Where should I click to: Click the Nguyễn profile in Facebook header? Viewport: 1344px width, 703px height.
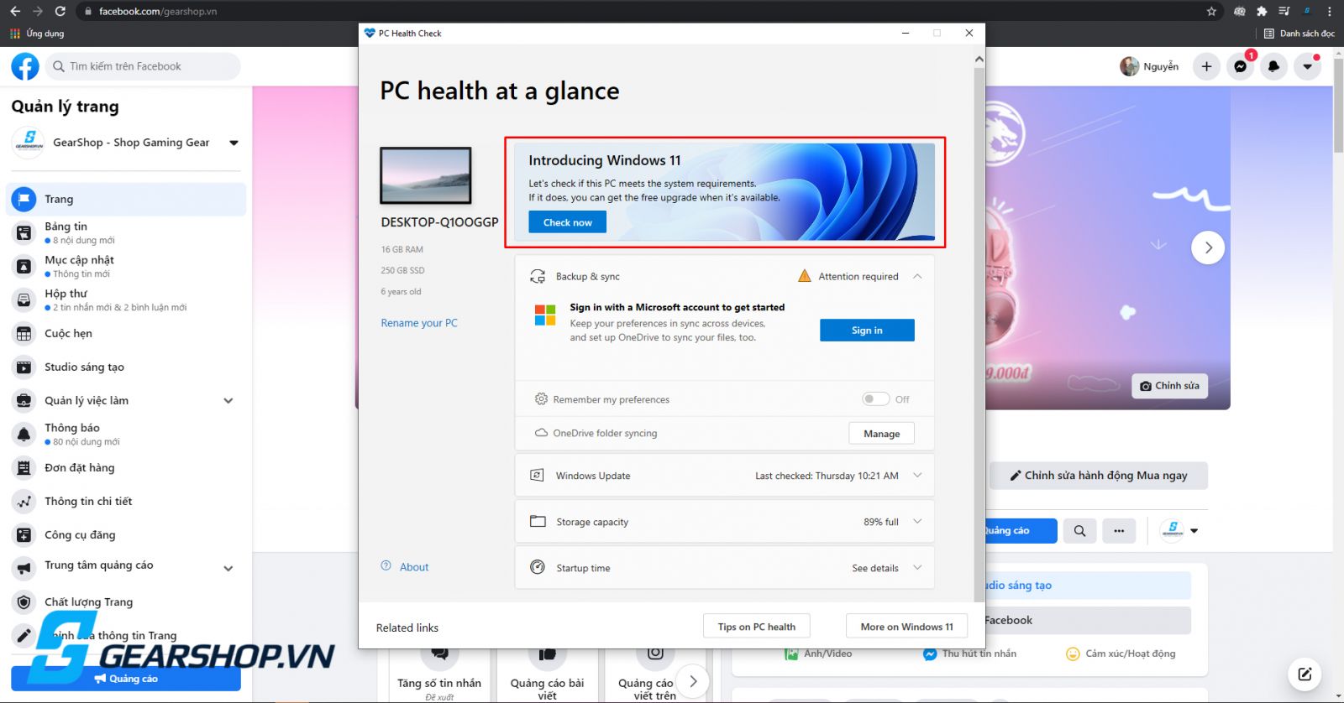pos(1149,66)
